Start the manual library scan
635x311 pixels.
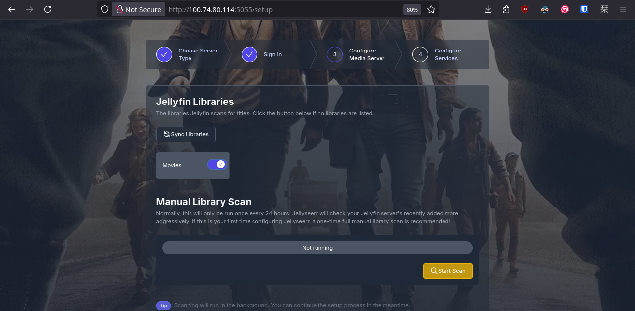(448, 271)
